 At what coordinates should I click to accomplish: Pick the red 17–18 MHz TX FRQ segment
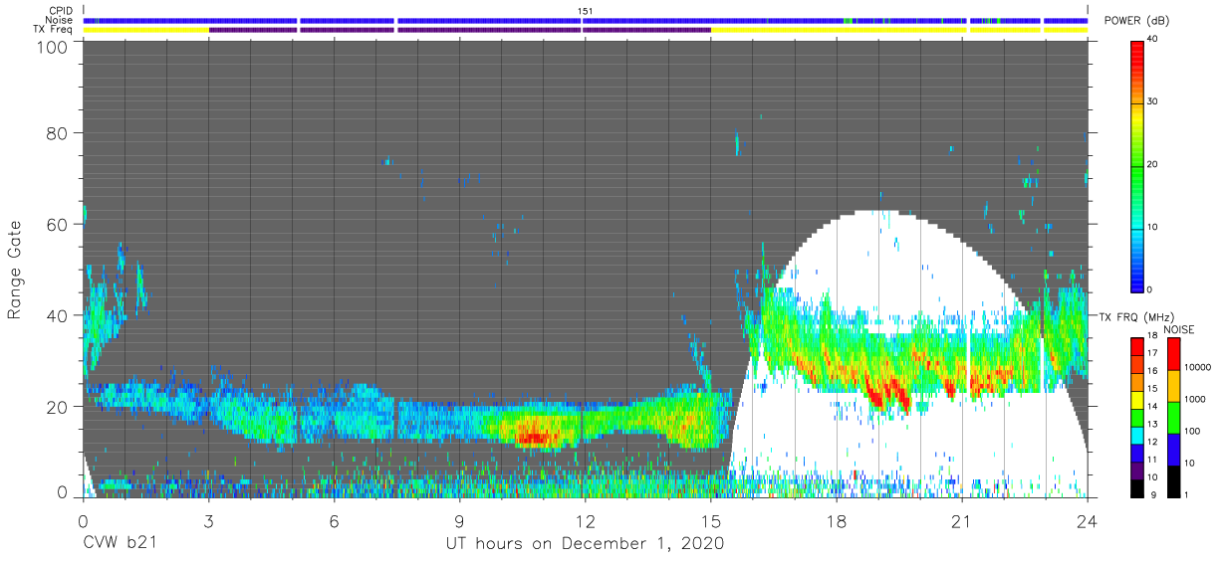coord(1138,346)
